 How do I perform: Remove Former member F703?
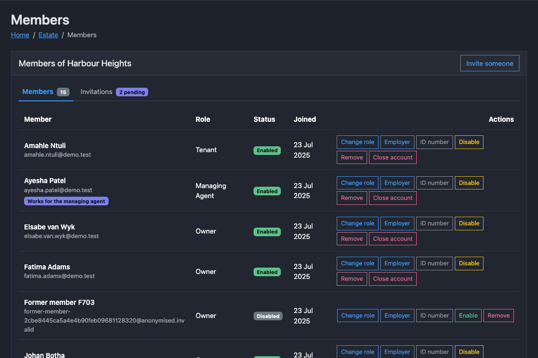[498, 315]
